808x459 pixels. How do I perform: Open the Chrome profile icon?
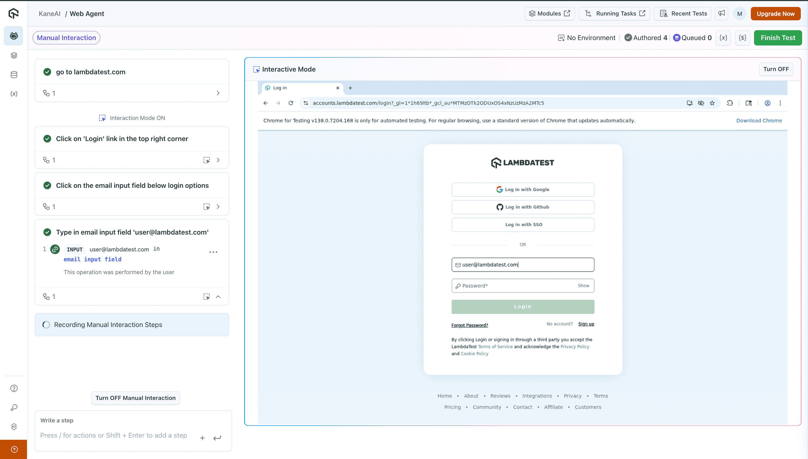point(768,103)
